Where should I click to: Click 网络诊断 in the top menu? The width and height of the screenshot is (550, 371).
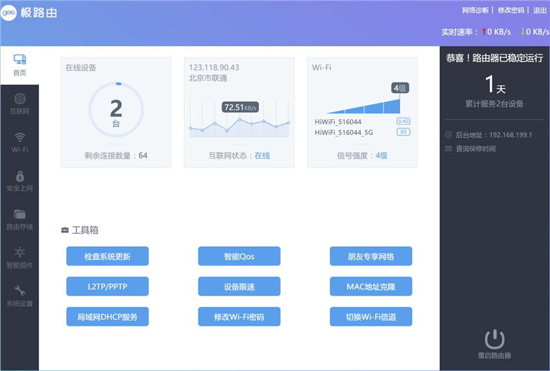click(x=476, y=10)
